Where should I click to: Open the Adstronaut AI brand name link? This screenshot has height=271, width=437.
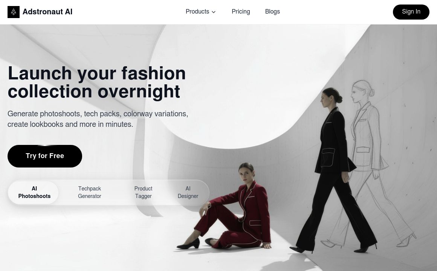(47, 12)
